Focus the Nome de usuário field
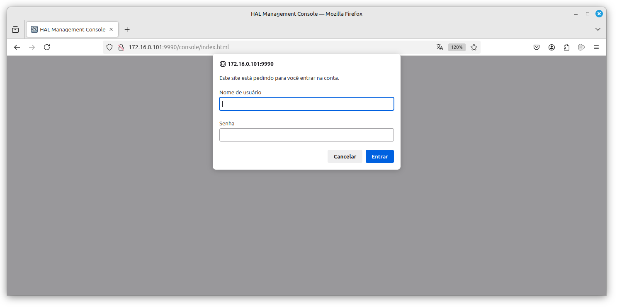Viewport: 617px width, 307px height. pos(306,104)
